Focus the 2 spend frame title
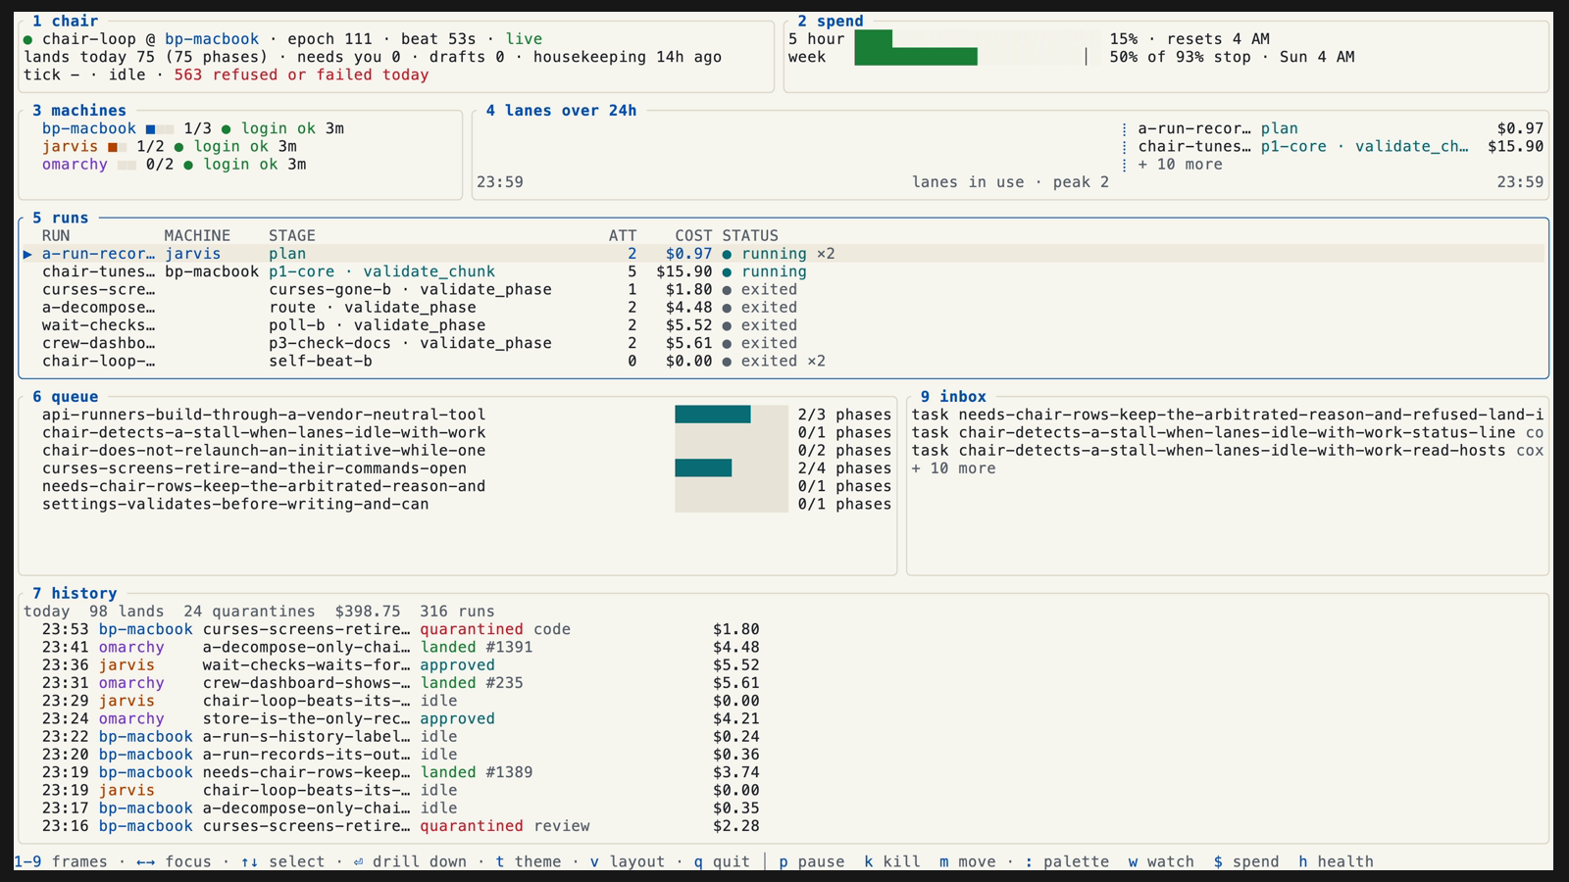The width and height of the screenshot is (1569, 882). pyautogui.click(x=831, y=21)
